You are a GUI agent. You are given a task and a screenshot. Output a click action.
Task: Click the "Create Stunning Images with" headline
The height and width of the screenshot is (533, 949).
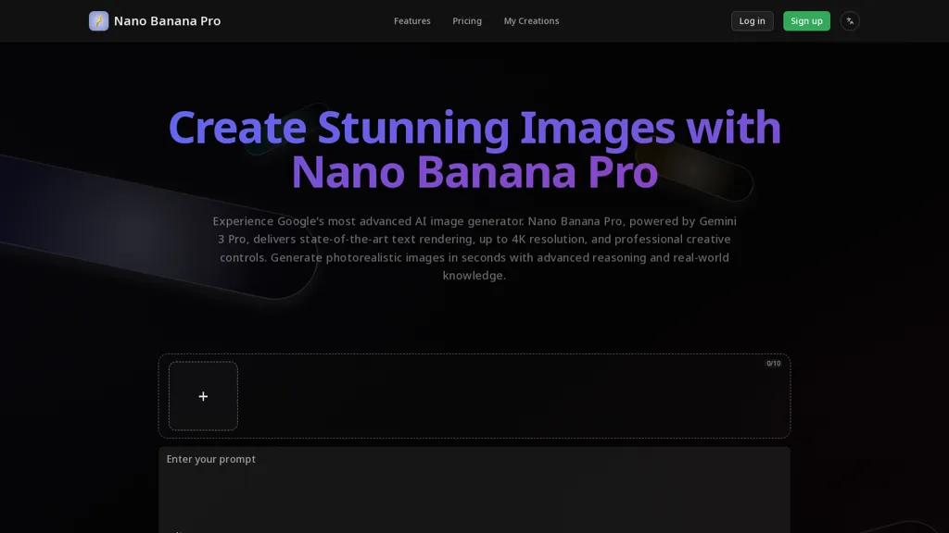pyautogui.click(x=474, y=128)
